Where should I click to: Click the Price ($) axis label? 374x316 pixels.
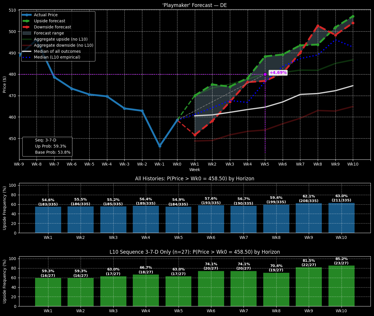[x=4, y=84]
